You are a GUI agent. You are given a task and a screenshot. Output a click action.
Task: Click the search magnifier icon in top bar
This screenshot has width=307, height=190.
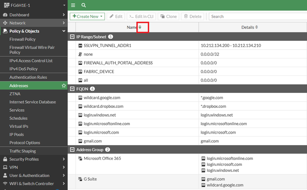tap(84, 5)
